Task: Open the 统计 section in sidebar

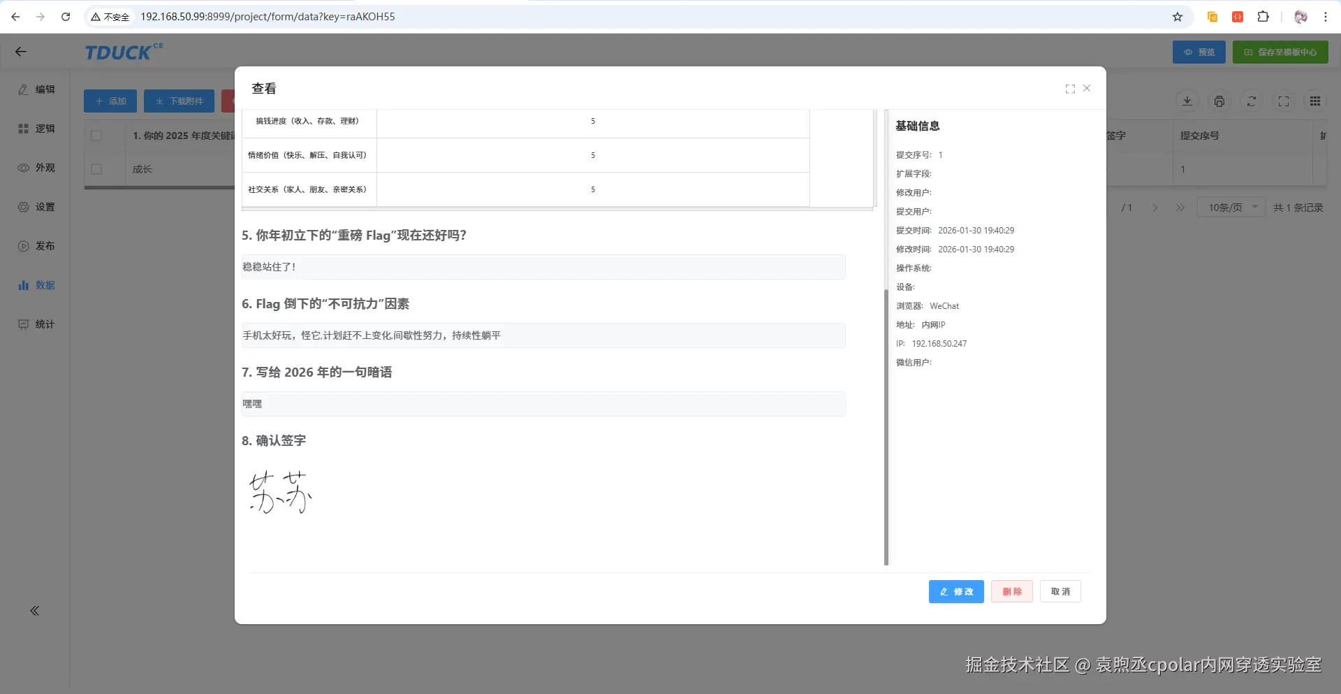Action: 36,324
